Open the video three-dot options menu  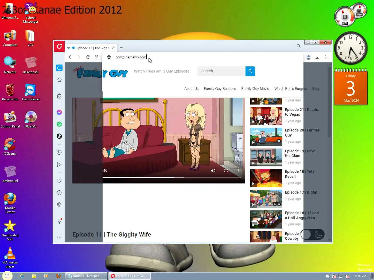tap(239, 171)
